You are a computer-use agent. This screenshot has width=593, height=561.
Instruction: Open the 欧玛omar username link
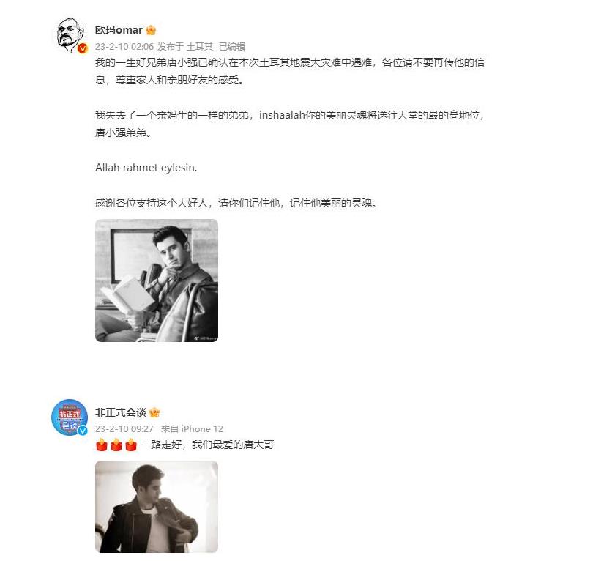click(x=119, y=30)
